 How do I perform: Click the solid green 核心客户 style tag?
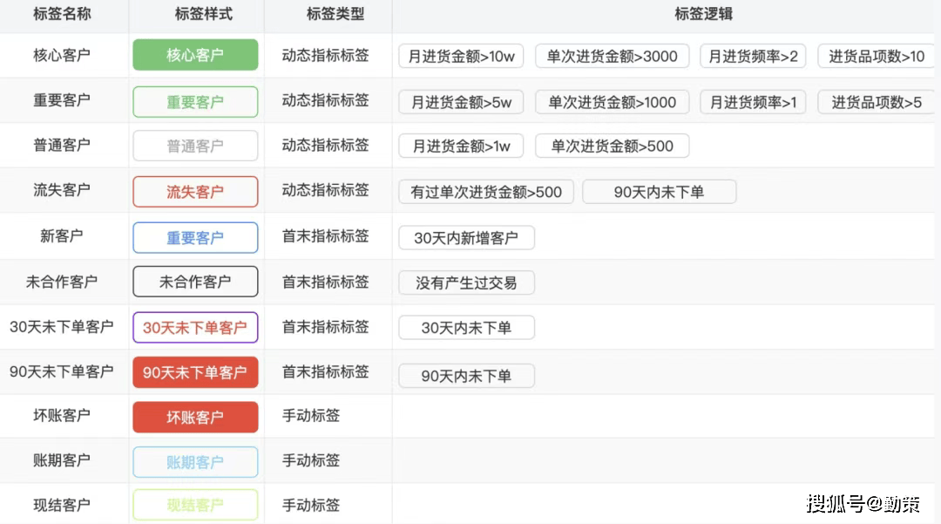195,55
